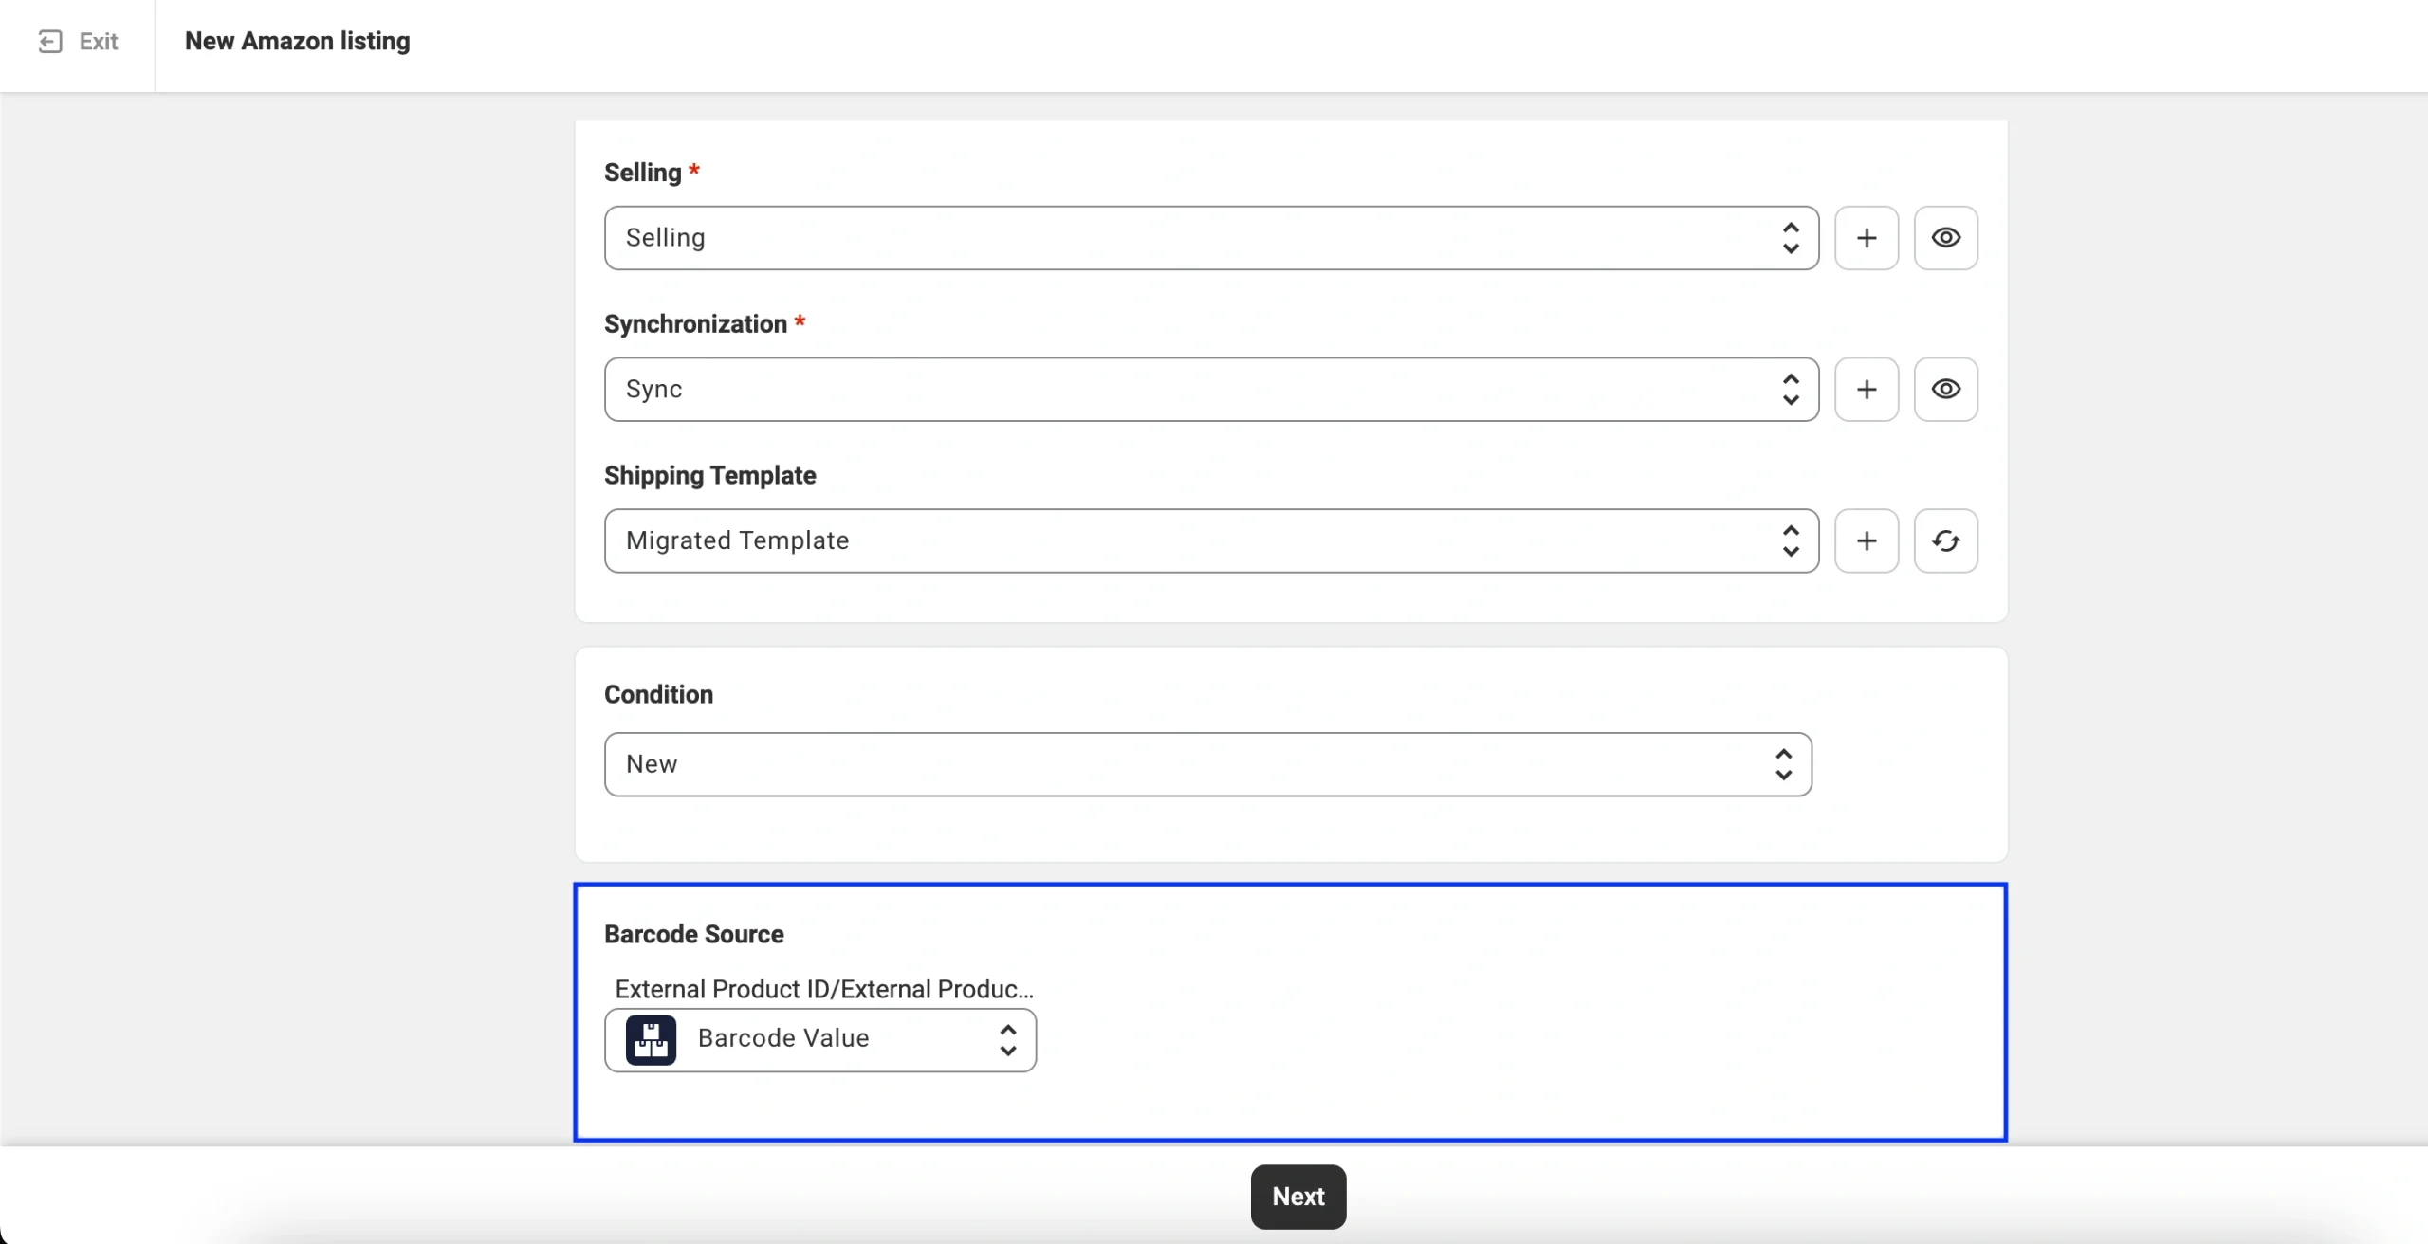This screenshot has width=2428, height=1244.
Task: View Sync policy via eye icon
Action: [x=1945, y=390]
